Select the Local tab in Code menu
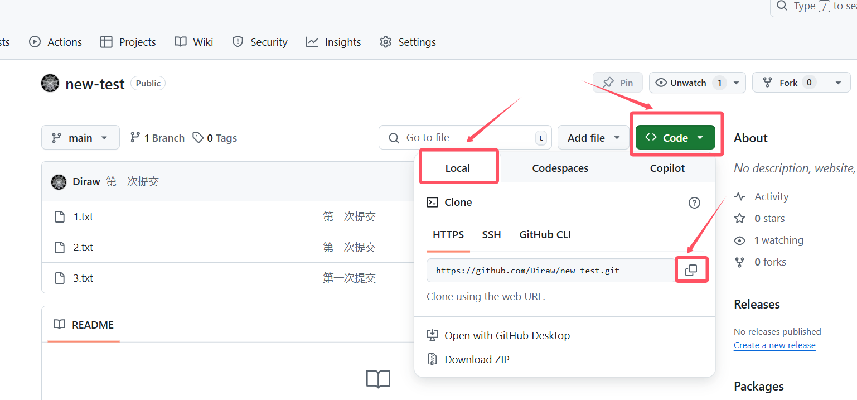 [x=458, y=168]
